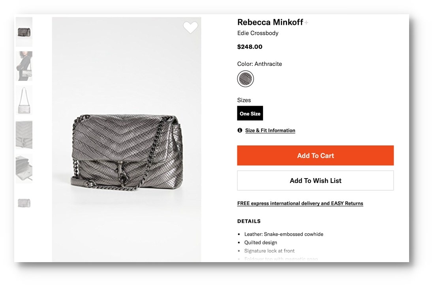The height and width of the screenshot is (285, 432).
Task: Open Size & Fit Information link
Action: pyautogui.click(x=270, y=130)
